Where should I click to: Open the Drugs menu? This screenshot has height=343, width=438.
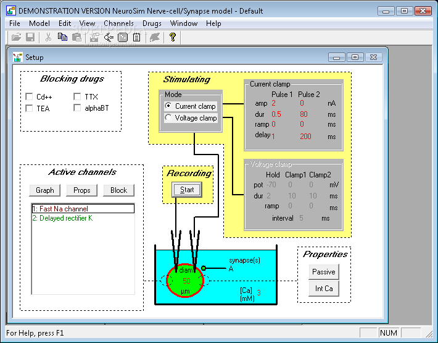point(152,23)
